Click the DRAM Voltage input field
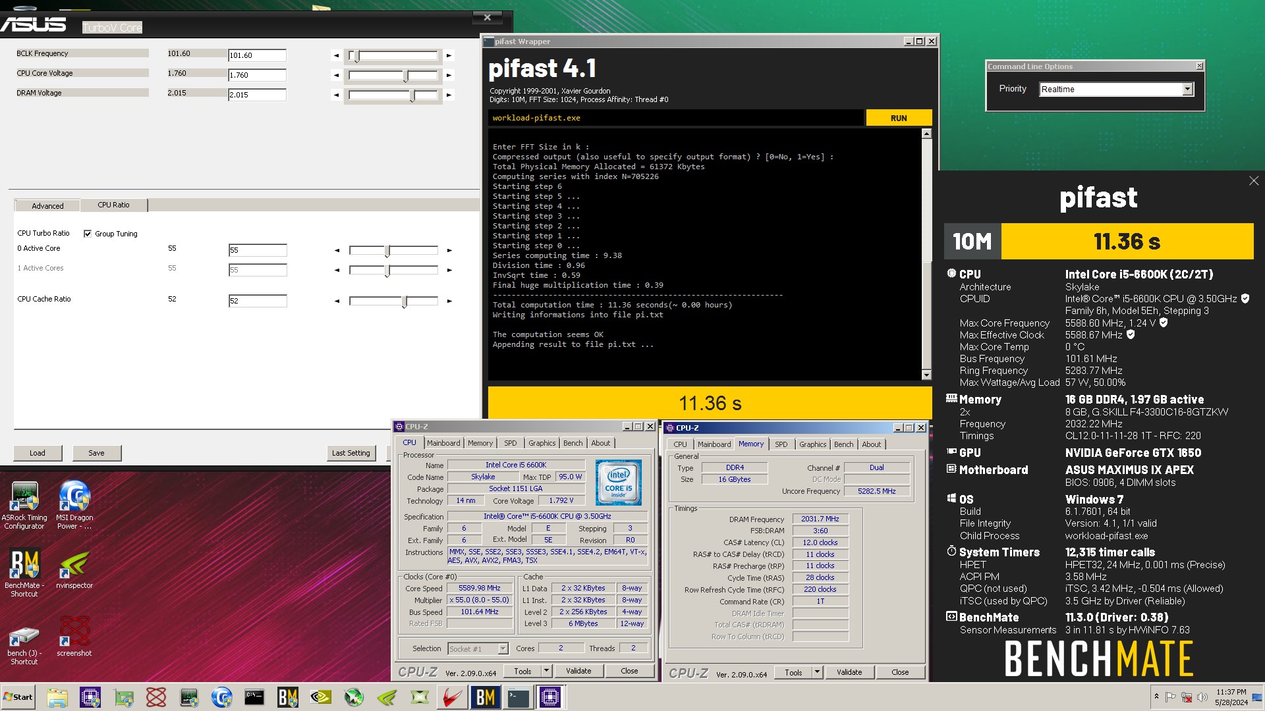Image resolution: width=1265 pixels, height=711 pixels. tap(257, 95)
